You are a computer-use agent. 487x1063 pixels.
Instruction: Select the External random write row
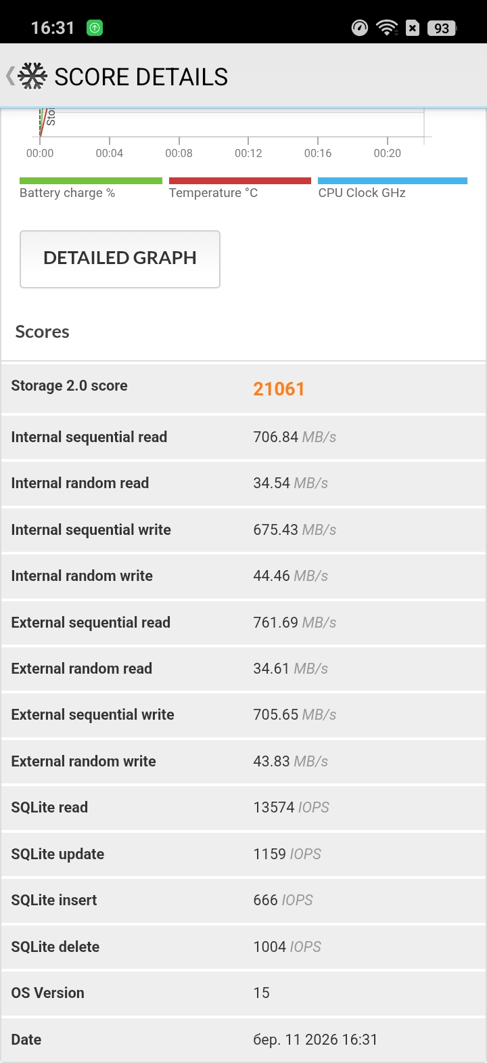(x=243, y=761)
